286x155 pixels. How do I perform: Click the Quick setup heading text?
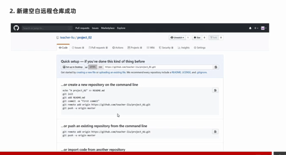coord(103,61)
